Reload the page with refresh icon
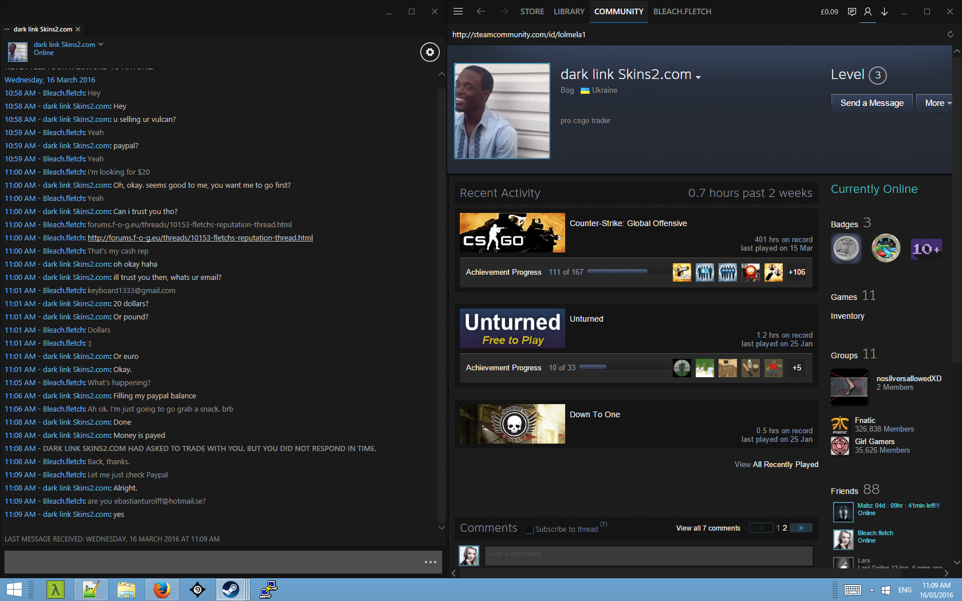This screenshot has width=962, height=601. pos(950,34)
